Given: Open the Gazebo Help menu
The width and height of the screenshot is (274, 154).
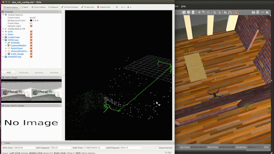Looking at the screenshot, I should 183,6.
